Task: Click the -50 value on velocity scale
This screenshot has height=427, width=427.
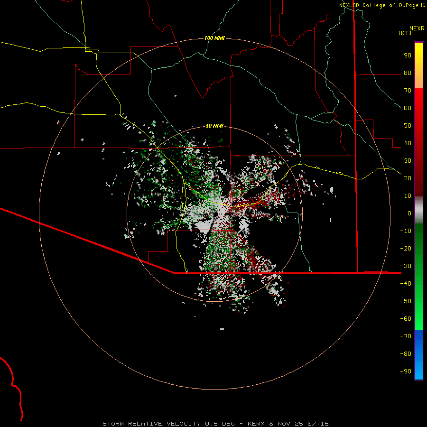Action: coord(406,301)
